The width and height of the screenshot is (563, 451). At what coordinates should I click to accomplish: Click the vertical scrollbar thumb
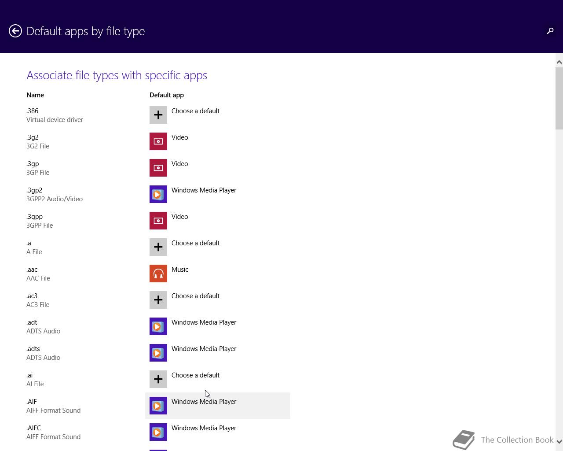coord(559,99)
